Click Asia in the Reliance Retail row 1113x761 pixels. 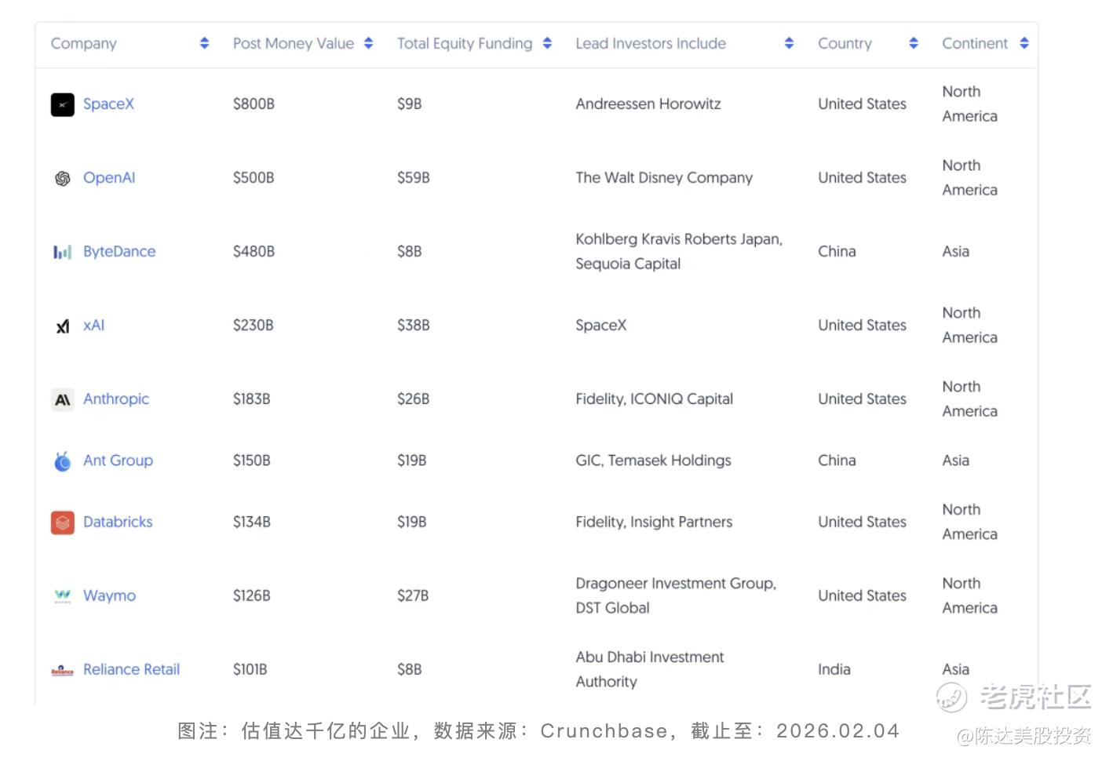(x=955, y=669)
